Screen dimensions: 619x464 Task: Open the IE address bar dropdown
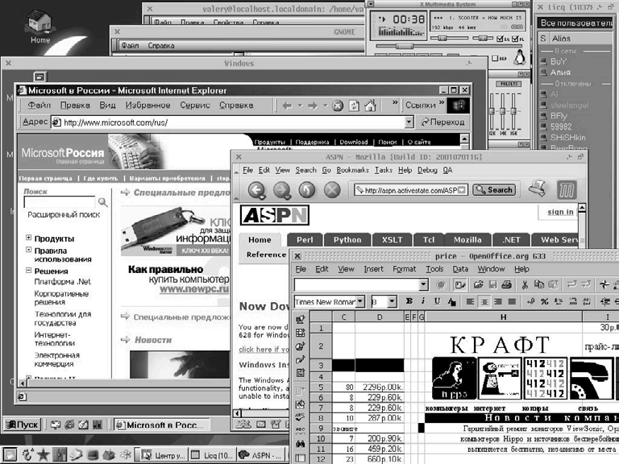click(409, 122)
